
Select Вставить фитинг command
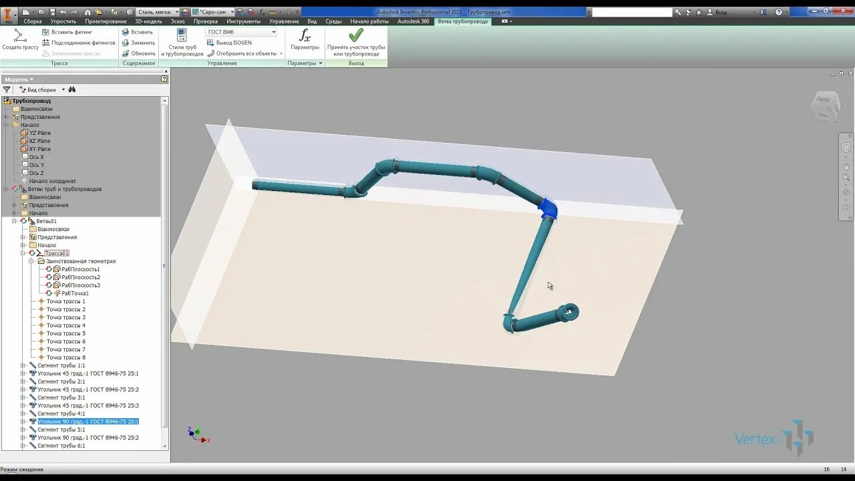(x=67, y=32)
